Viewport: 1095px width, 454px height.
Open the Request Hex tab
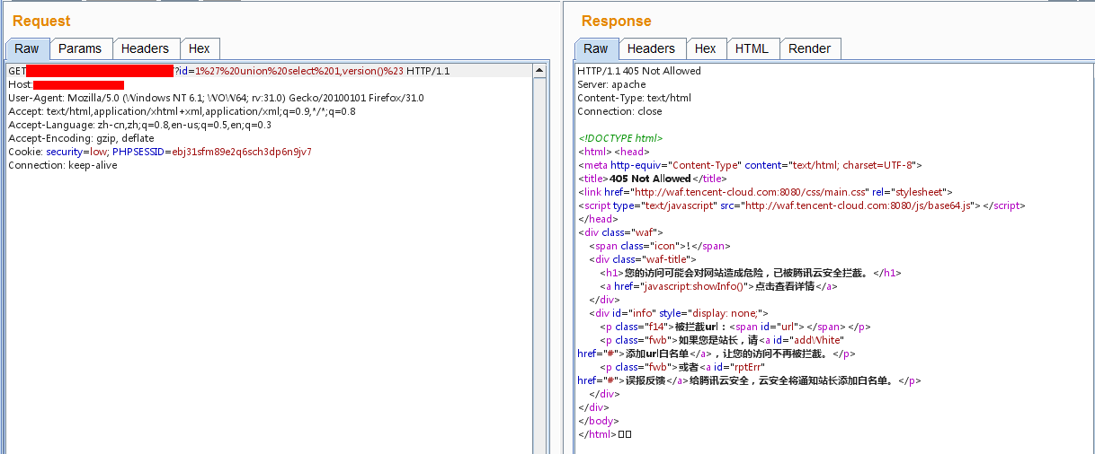(200, 48)
